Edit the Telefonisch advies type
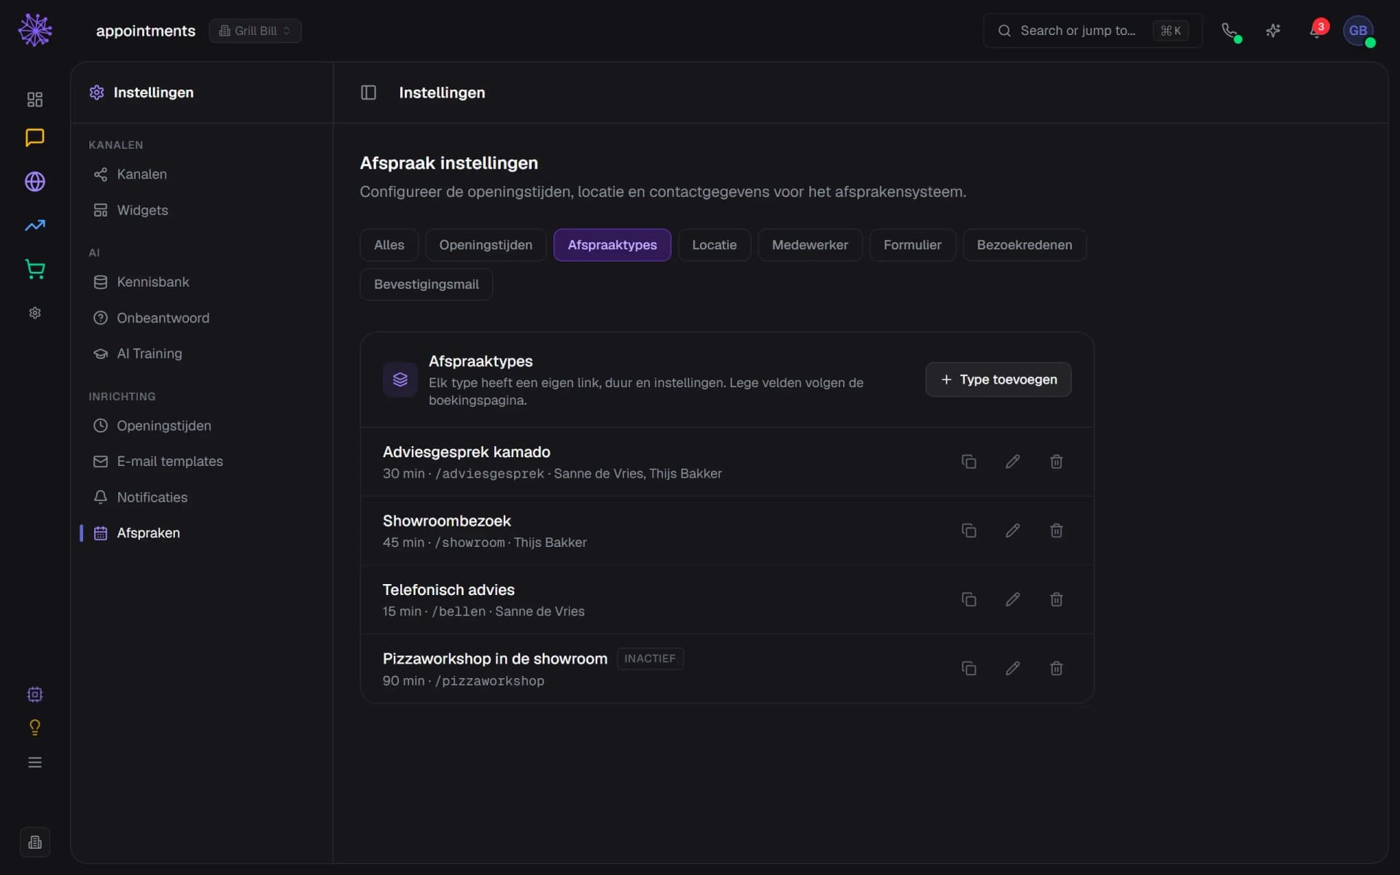The image size is (1400, 875). pos(1012,599)
